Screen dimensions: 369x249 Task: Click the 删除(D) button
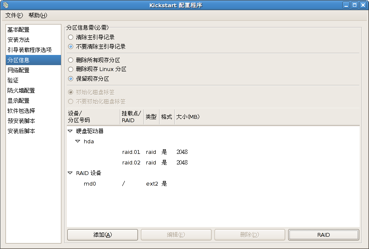250,235
